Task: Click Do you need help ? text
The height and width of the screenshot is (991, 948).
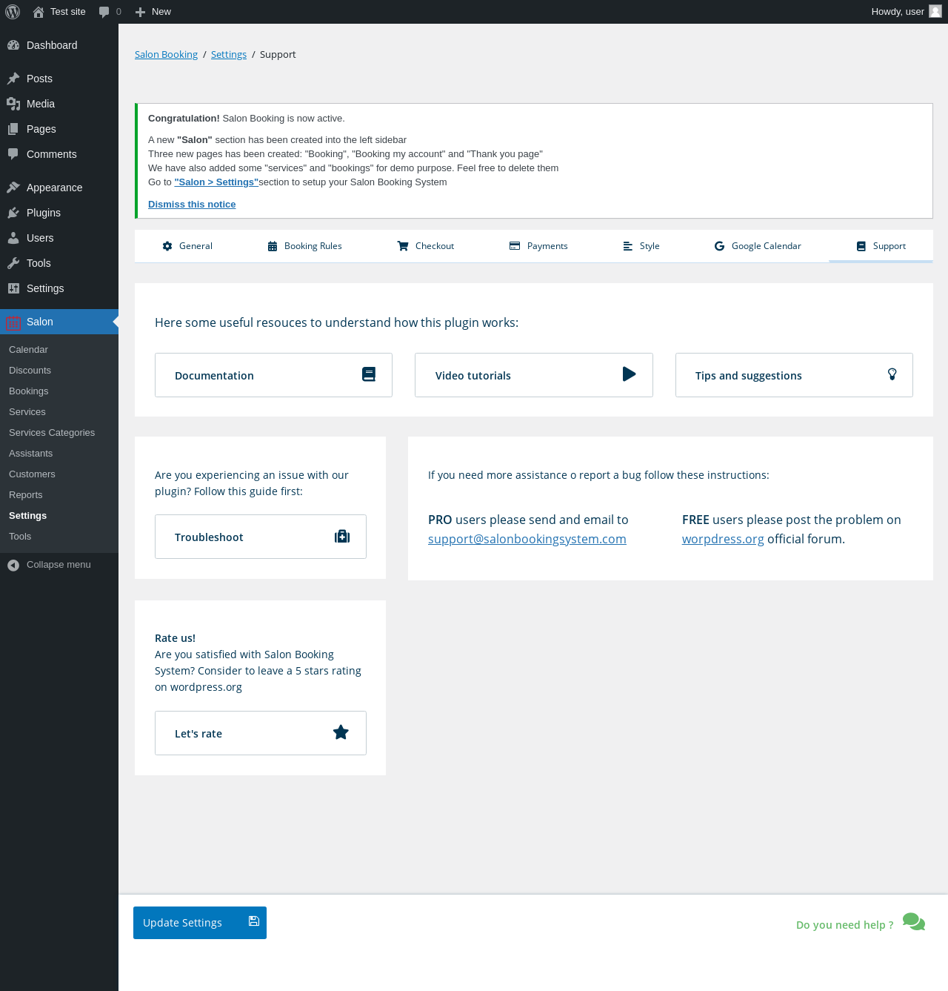Action: click(845, 925)
